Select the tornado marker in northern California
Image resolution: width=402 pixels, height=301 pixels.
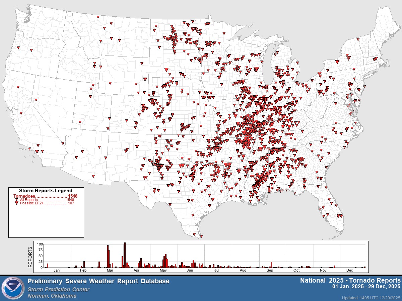(x=17, y=88)
